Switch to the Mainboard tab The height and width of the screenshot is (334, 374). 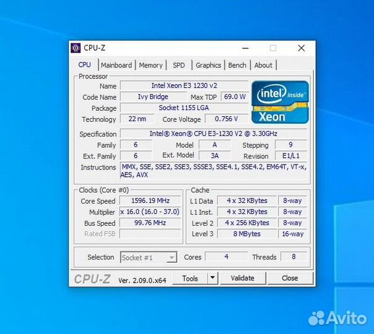116,65
